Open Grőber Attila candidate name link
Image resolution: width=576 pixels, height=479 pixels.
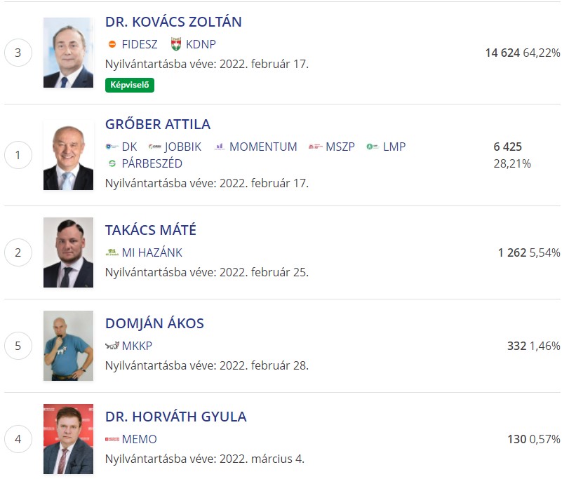click(158, 124)
